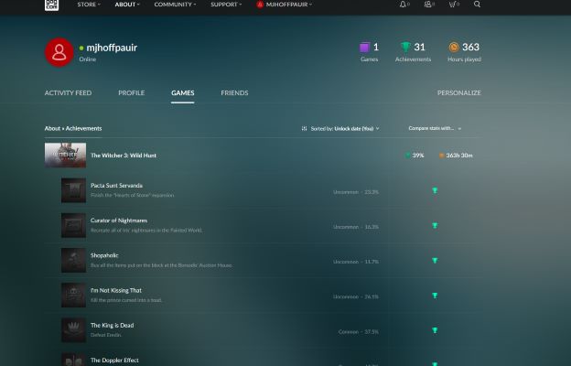571x366 pixels.
Task: Click the Shopaholic trophy icon
Action: click(x=435, y=261)
